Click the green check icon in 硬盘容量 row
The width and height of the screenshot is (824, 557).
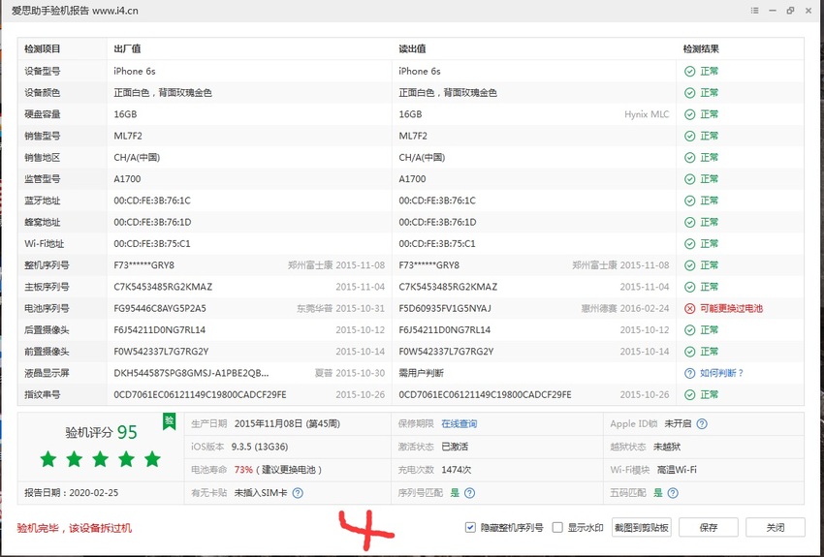point(689,114)
